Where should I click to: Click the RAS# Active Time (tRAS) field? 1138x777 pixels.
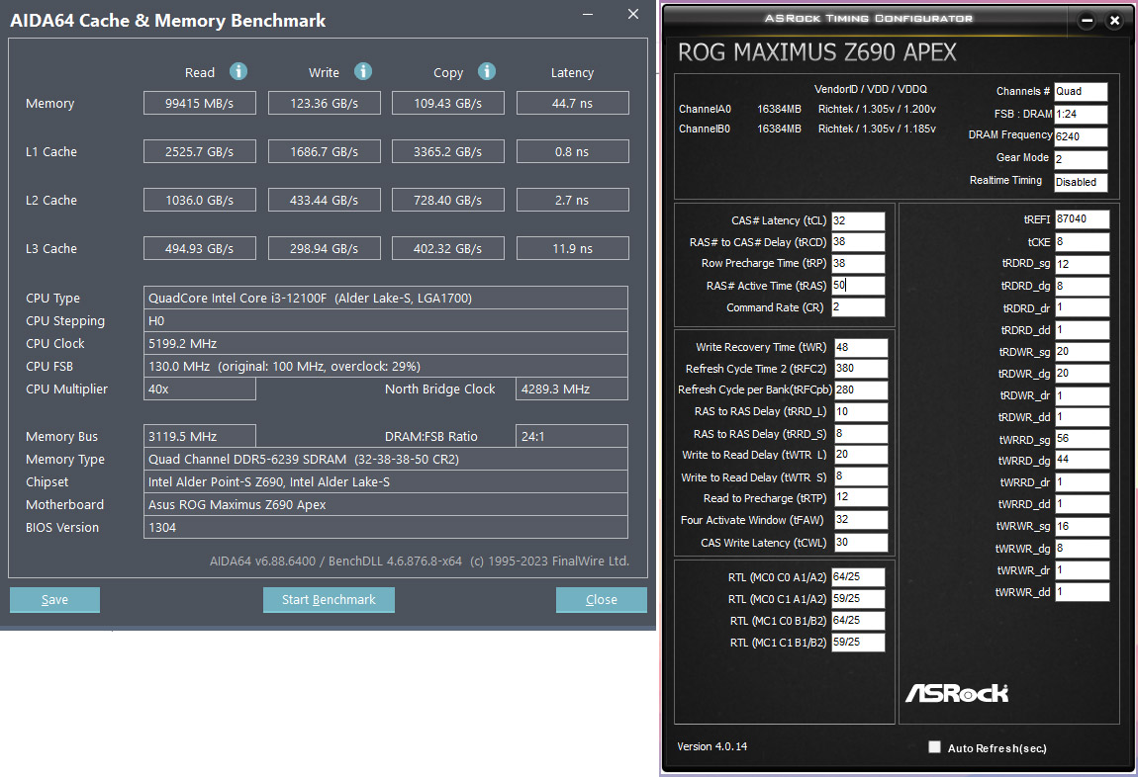point(858,286)
